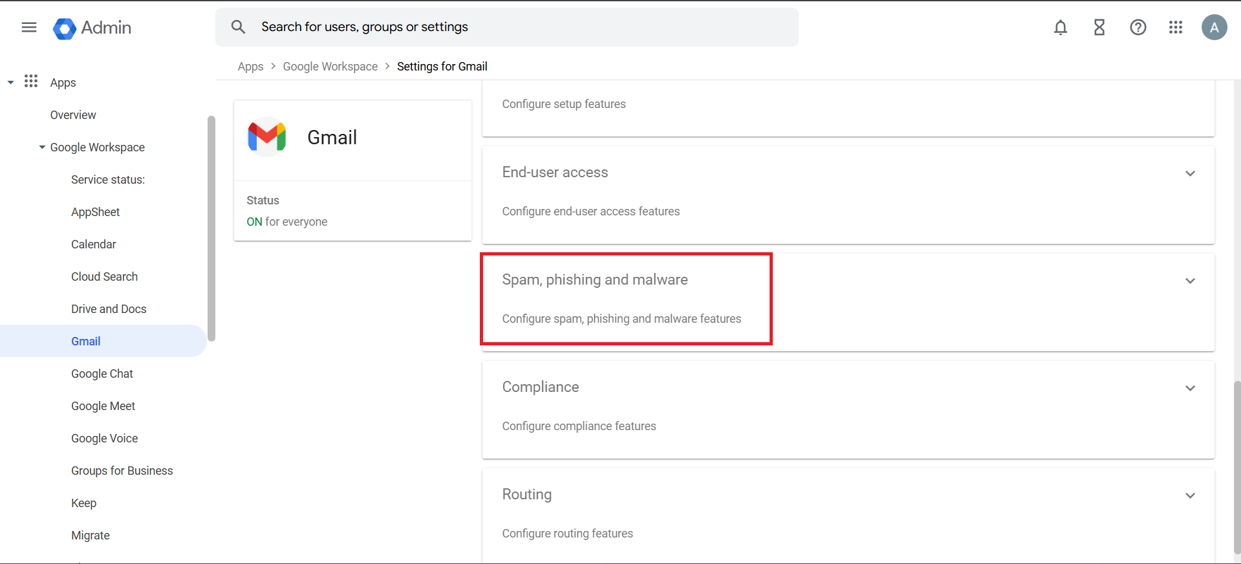Click Apps breadcrumb link
The width and height of the screenshot is (1241, 564).
click(x=250, y=67)
